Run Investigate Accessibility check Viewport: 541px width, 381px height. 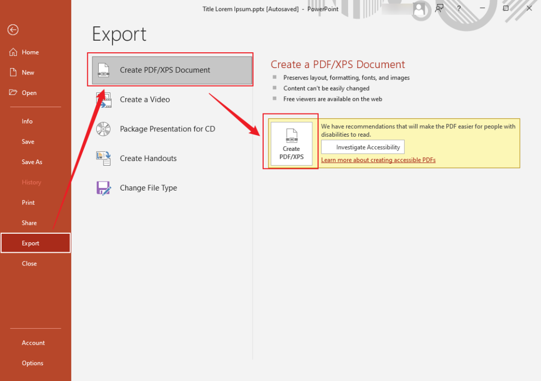362,147
